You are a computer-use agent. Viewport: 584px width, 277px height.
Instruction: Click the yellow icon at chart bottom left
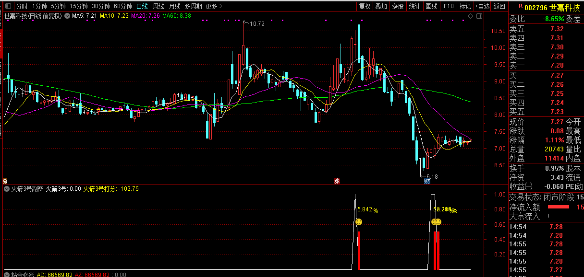5,181
